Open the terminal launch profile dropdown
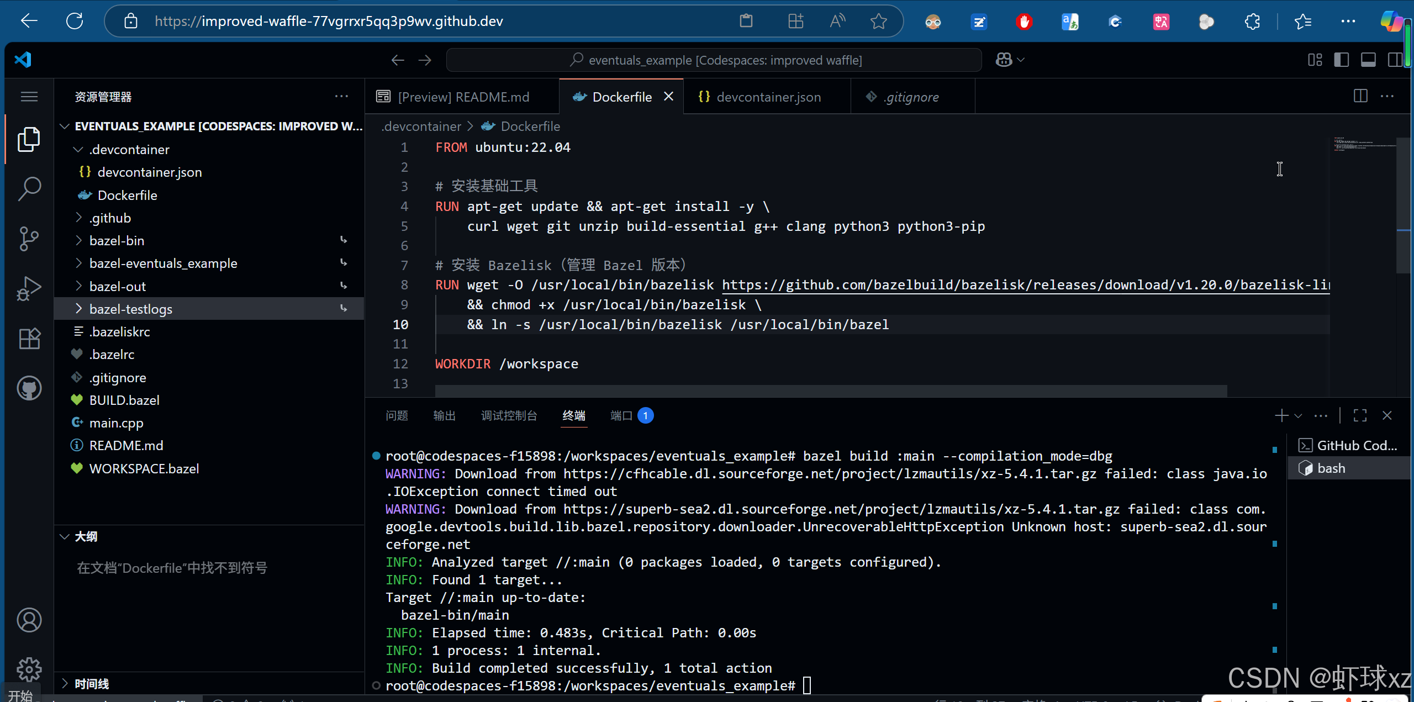 pos(1298,415)
